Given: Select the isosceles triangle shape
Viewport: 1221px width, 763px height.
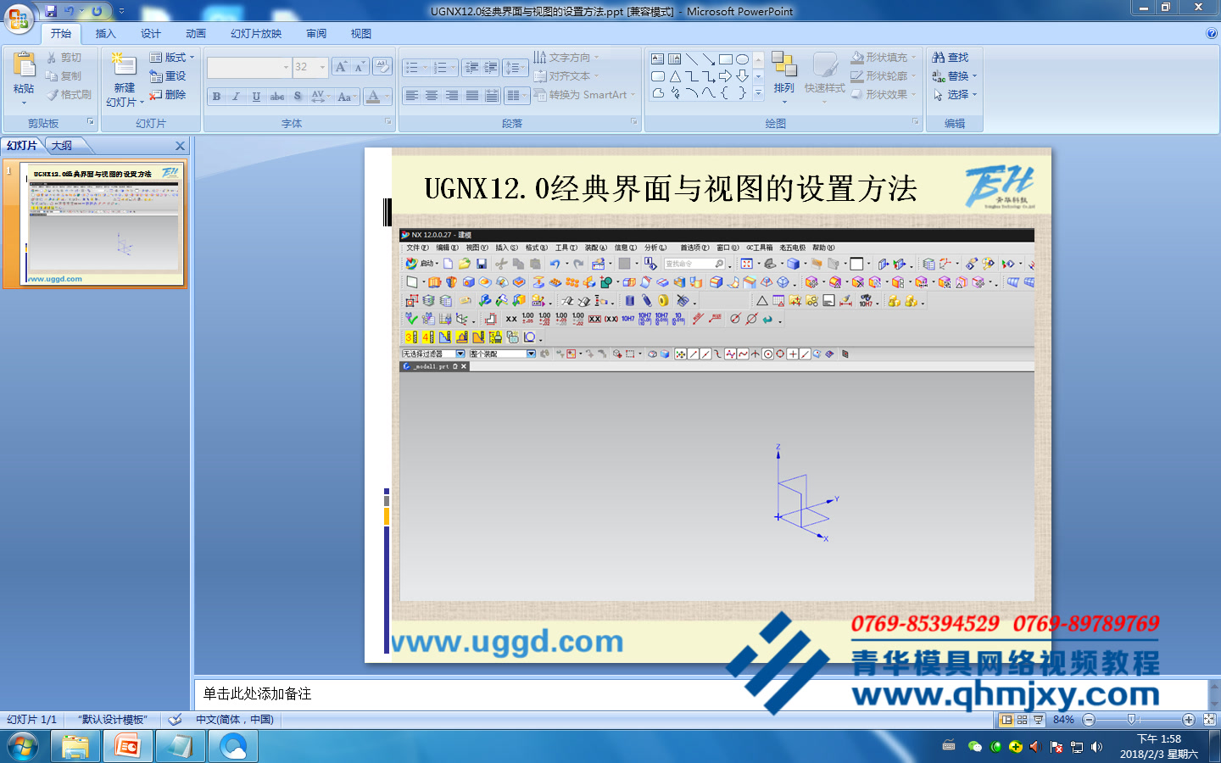Looking at the screenshot, I should pyautogui.click(x=675, y=76).
